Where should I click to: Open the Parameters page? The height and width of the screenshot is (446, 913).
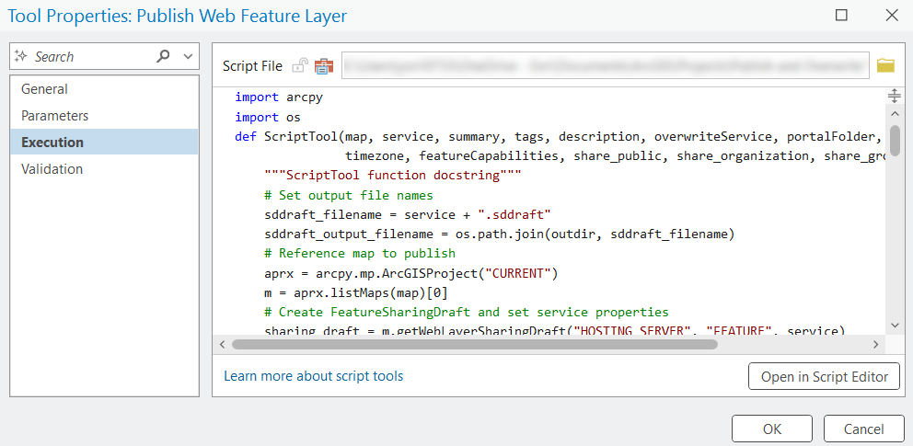[104, 116]
